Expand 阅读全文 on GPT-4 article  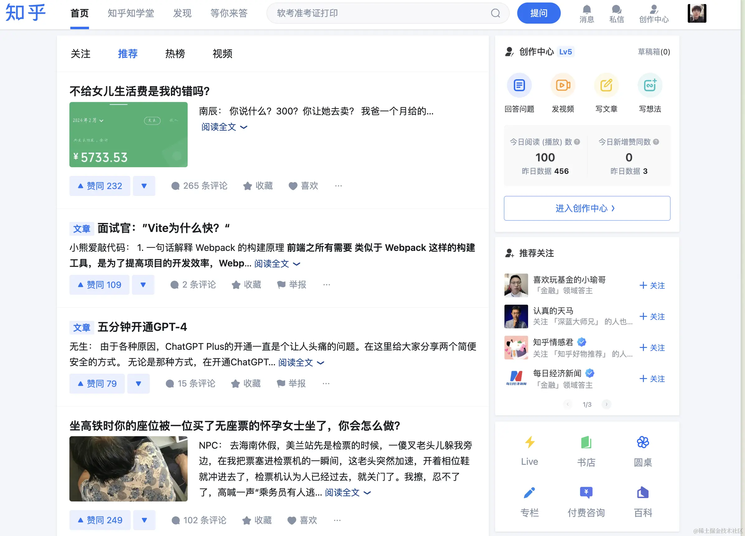pos(301,363)
